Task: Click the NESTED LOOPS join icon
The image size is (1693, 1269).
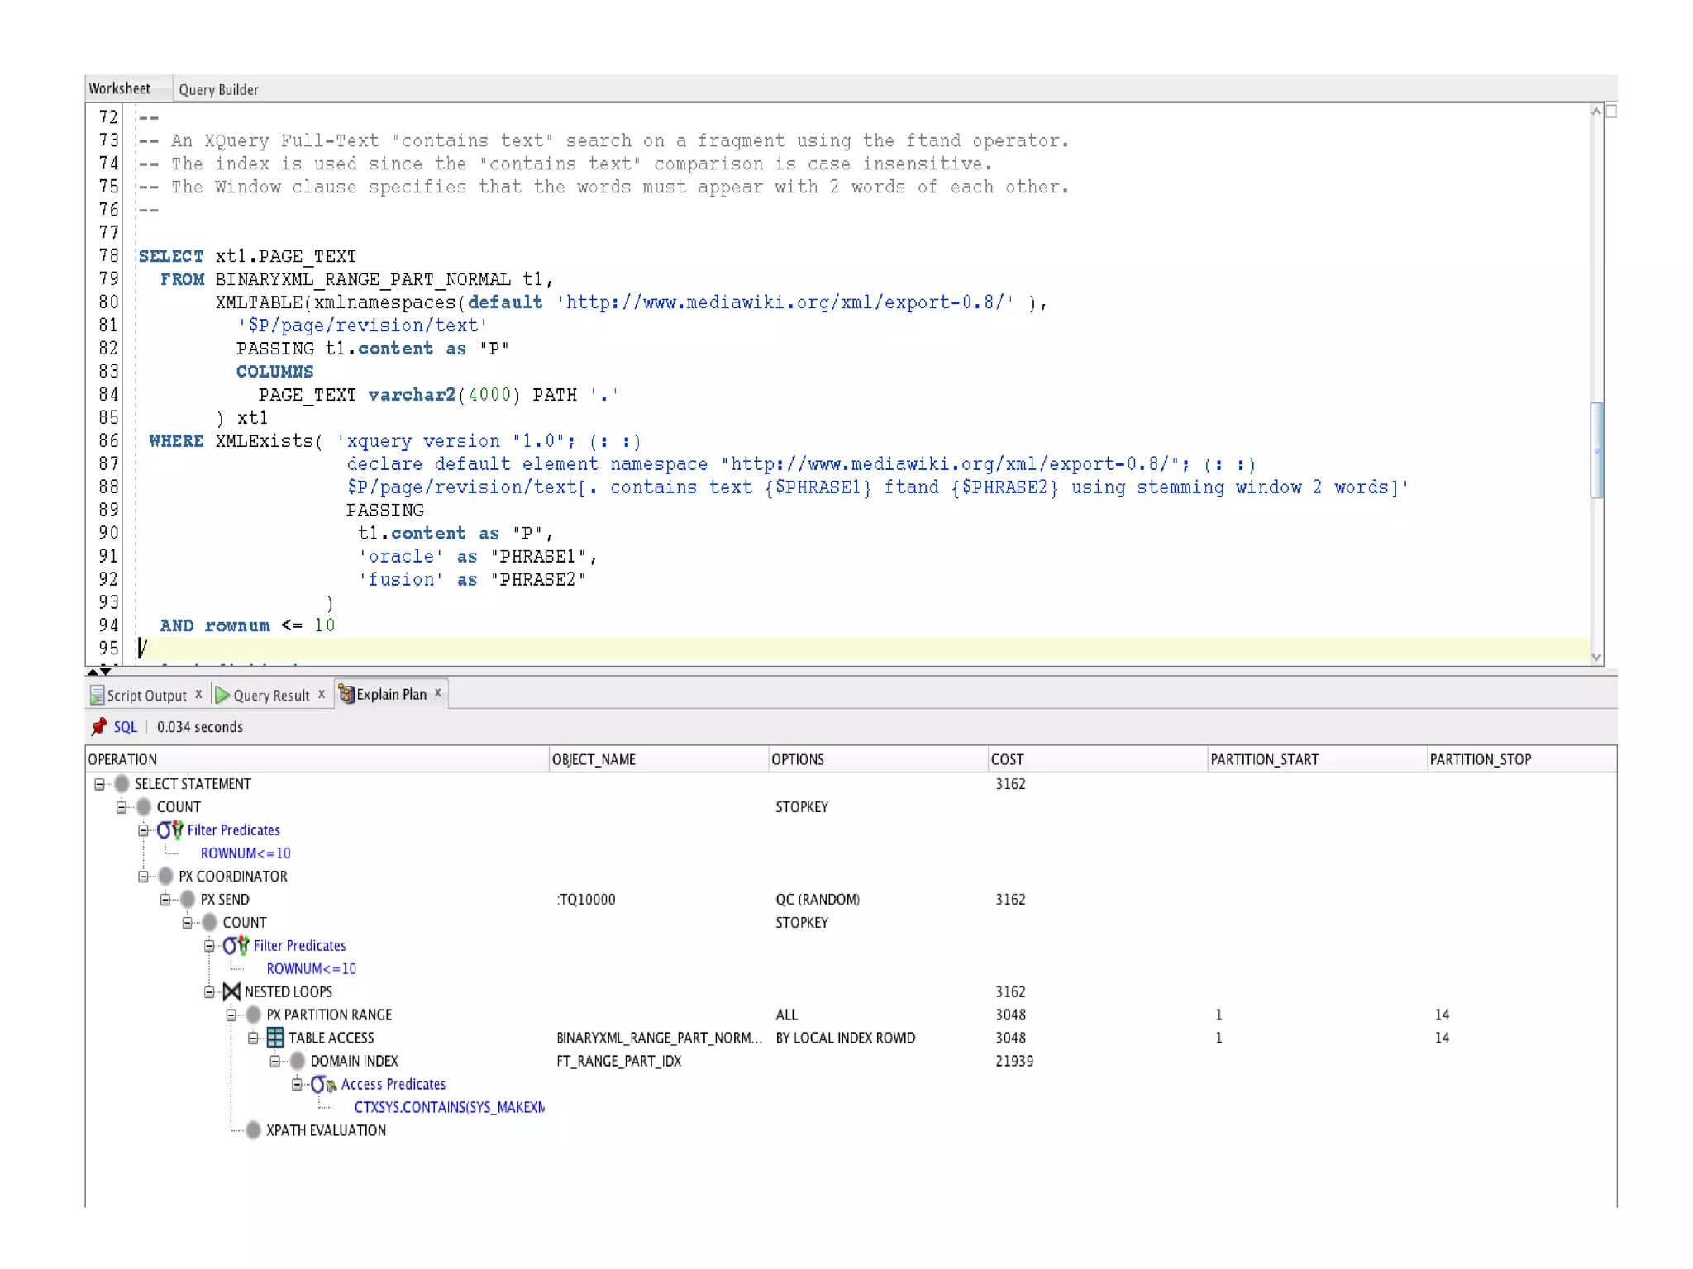Action: coord(231,991)
